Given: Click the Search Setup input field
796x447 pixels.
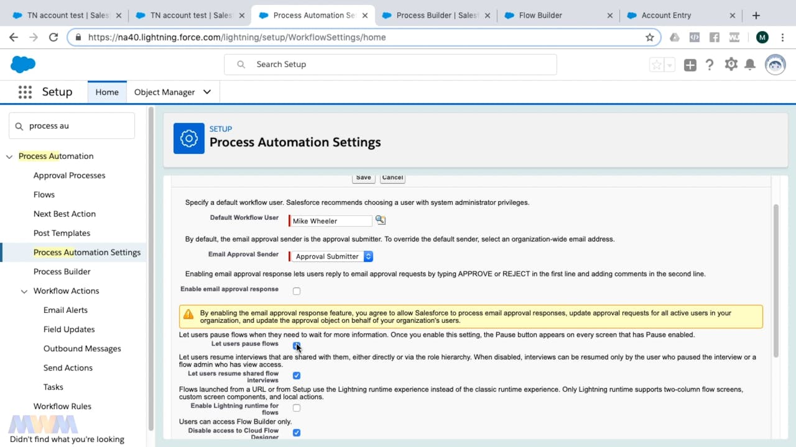Looking at the screenshot, I should tap(398, 65).
